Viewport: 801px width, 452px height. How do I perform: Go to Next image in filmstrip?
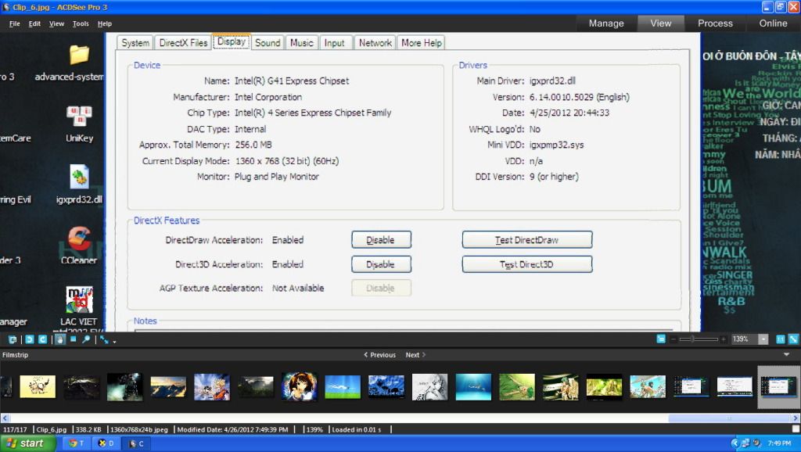tap(415, 355)
